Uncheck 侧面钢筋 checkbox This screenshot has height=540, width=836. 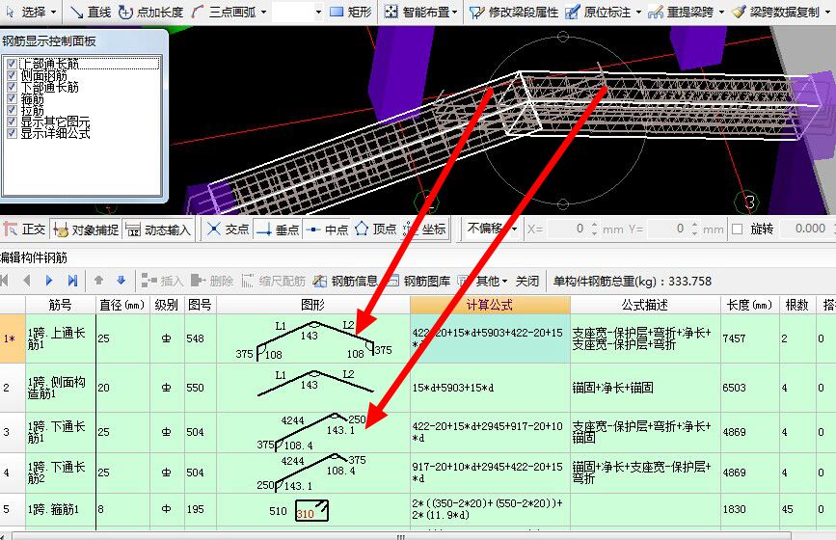pos(12,75)
